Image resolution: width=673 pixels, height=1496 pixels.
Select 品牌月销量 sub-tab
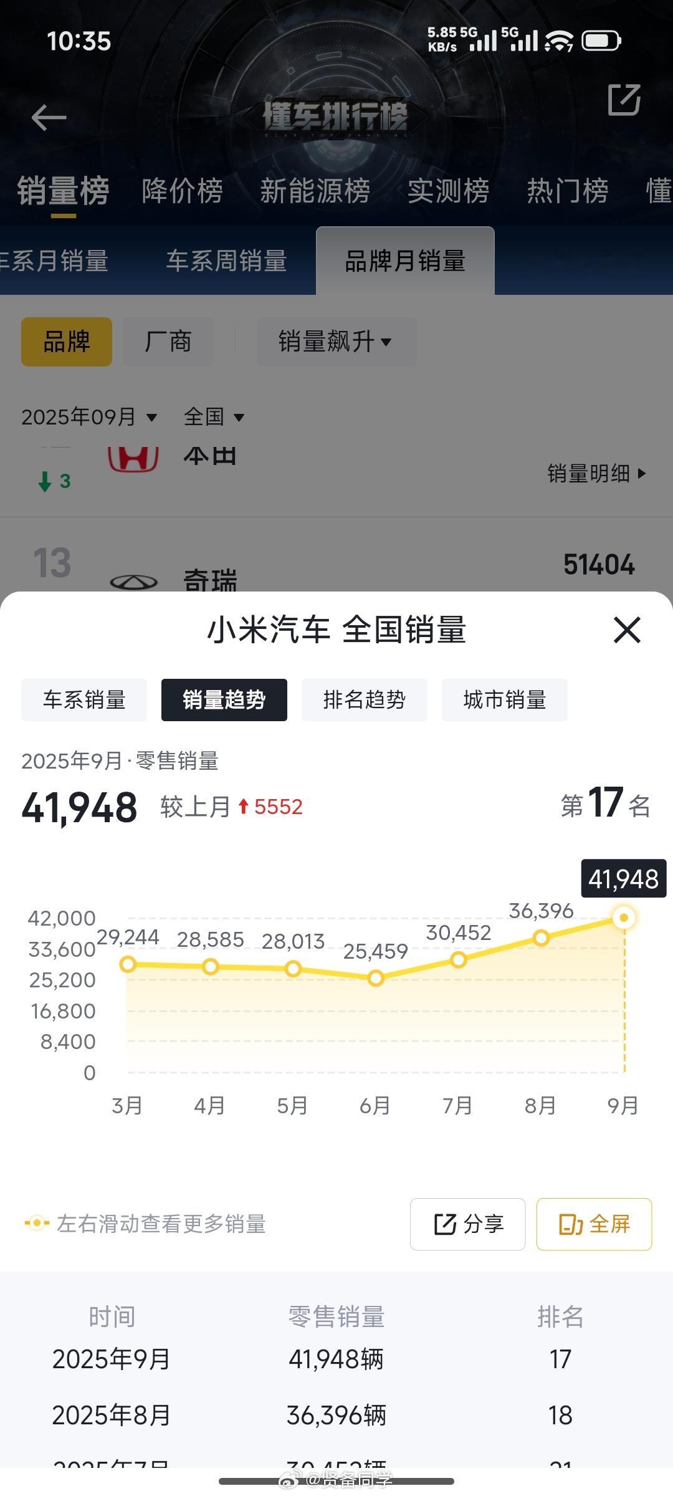click(x=405, y=261)
